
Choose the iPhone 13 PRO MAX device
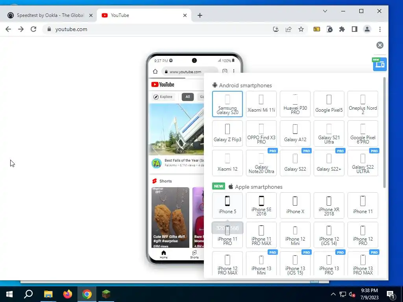(x=362, y=264)
